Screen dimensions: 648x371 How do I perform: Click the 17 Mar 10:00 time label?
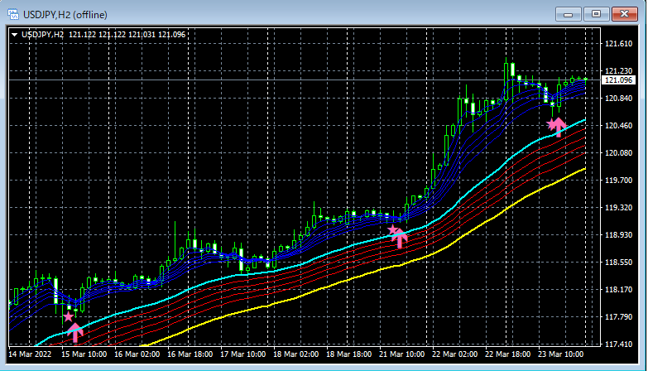coord(243,354)
